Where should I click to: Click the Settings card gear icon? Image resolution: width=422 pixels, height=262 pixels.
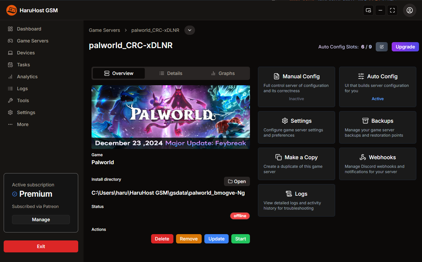pos(285,121)
